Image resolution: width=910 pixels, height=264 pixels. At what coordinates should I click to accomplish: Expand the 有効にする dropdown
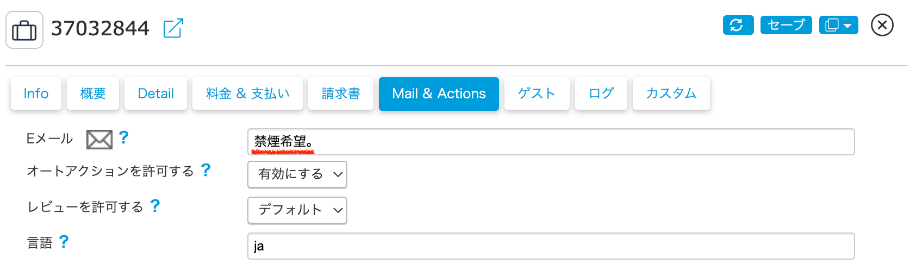pyautogui.click(x=297, y=174)
